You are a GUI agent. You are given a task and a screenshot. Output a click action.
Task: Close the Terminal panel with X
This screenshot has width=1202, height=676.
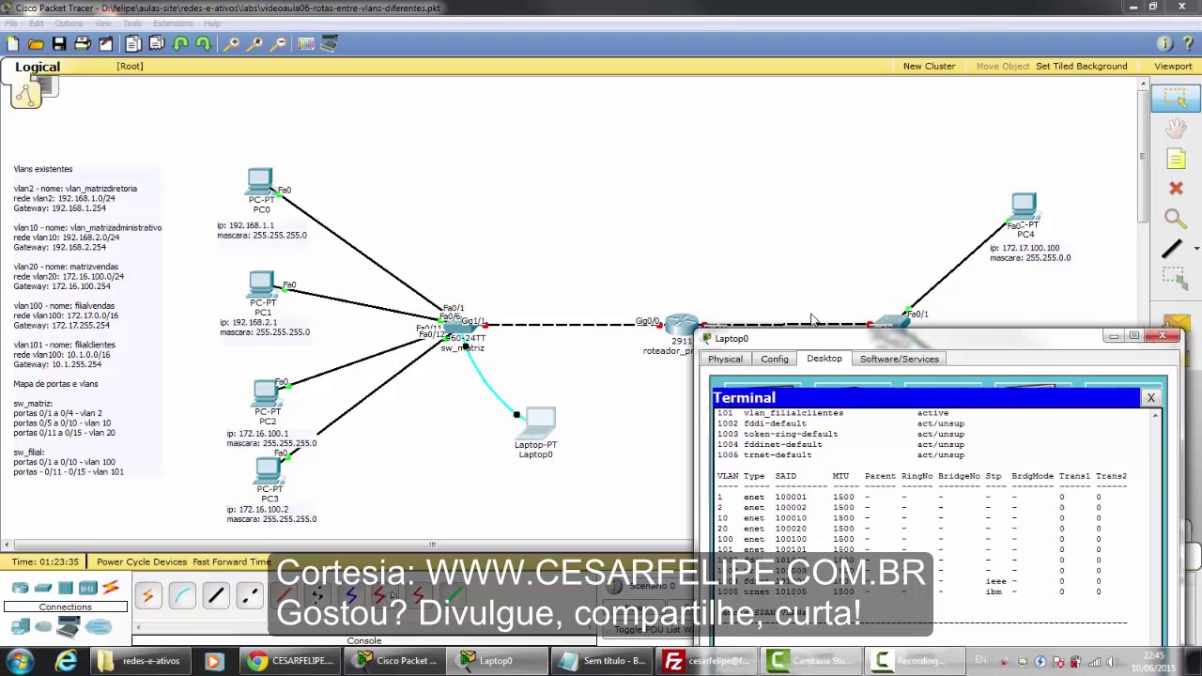[x=1150, y=398]
